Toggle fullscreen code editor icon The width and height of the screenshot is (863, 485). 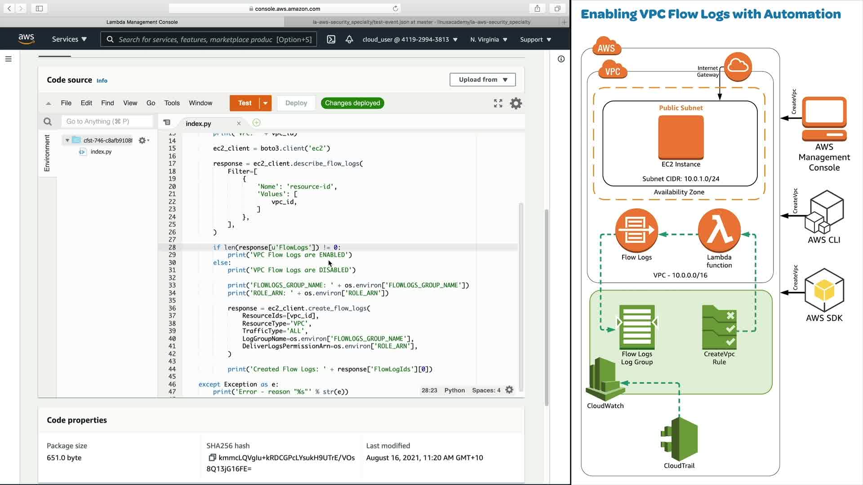coord(498,103)
